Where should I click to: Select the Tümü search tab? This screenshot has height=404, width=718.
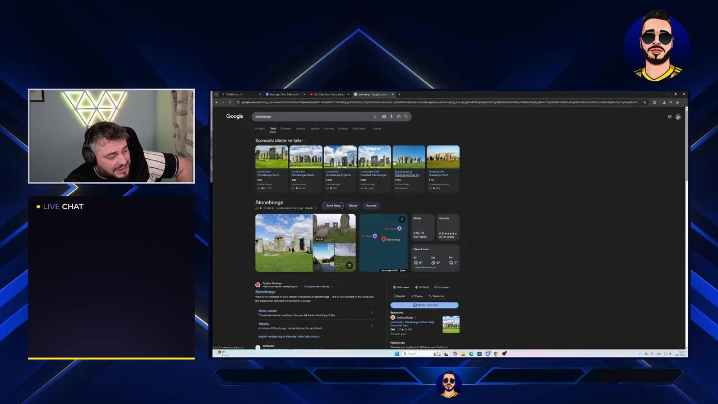(273, 128)
